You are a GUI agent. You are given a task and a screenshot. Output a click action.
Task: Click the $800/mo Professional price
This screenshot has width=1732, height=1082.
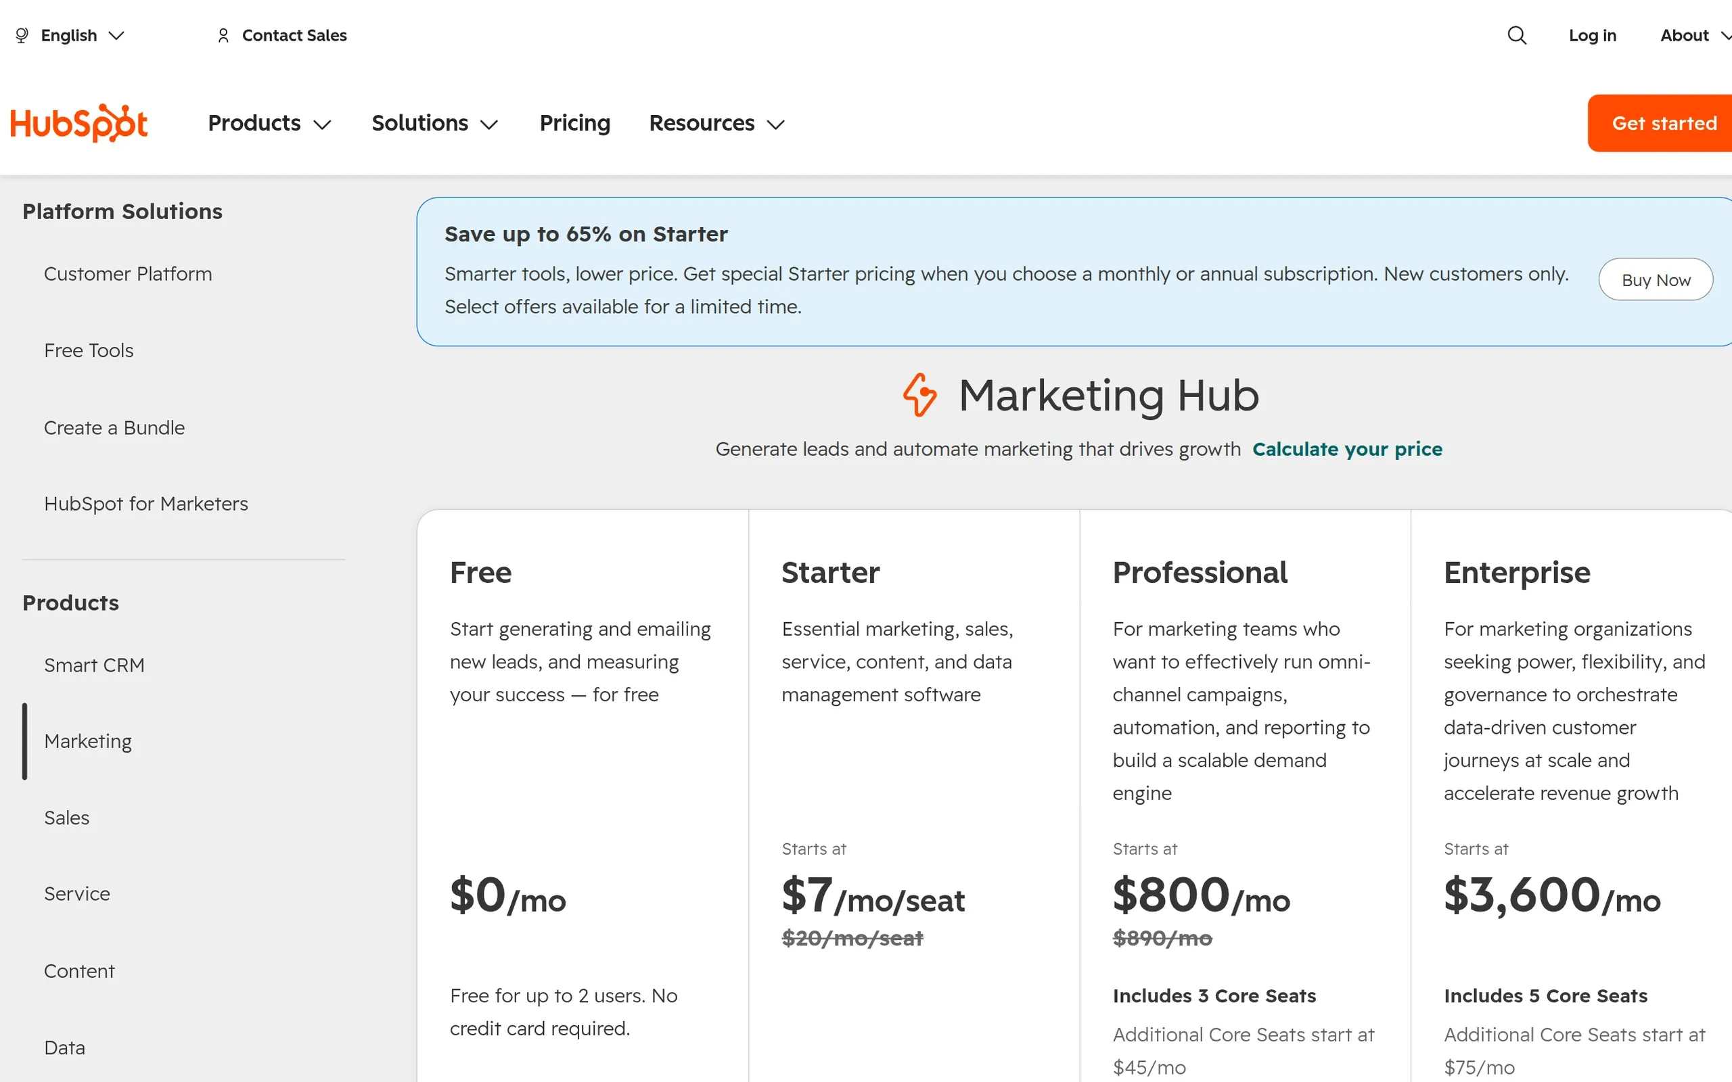coord(1201,895)
